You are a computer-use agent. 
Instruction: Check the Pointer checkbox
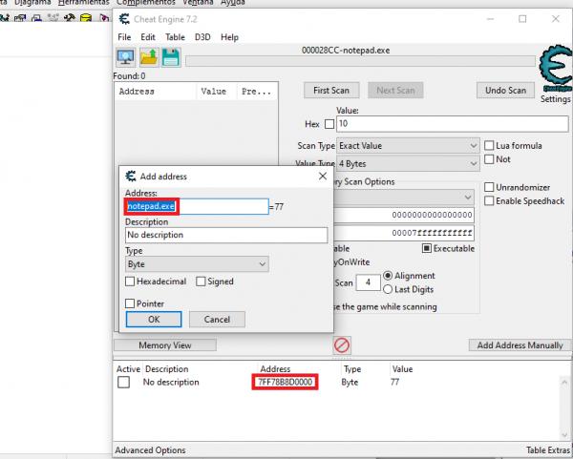pos(130,303)
